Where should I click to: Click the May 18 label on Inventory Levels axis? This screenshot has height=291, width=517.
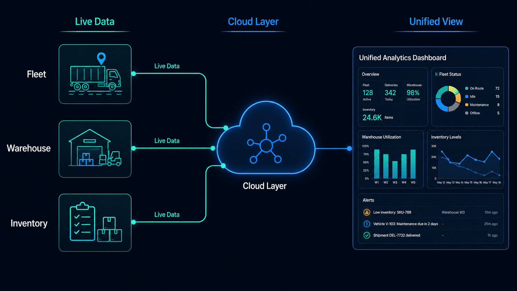[497, 182]
